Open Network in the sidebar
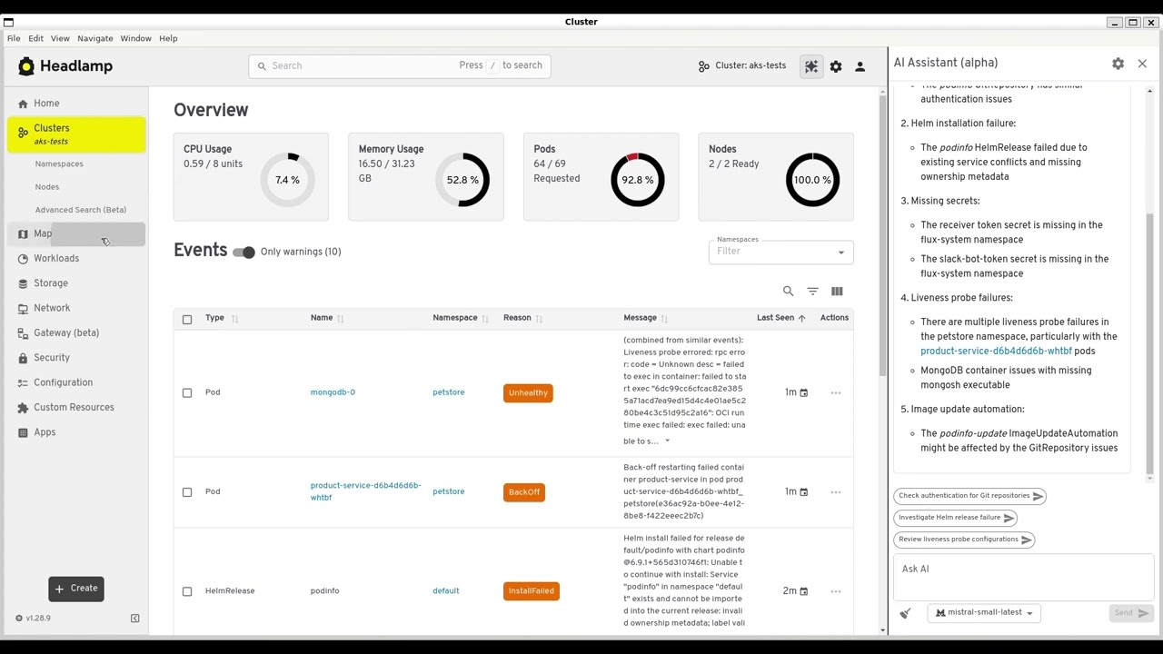 click(76, 309)
